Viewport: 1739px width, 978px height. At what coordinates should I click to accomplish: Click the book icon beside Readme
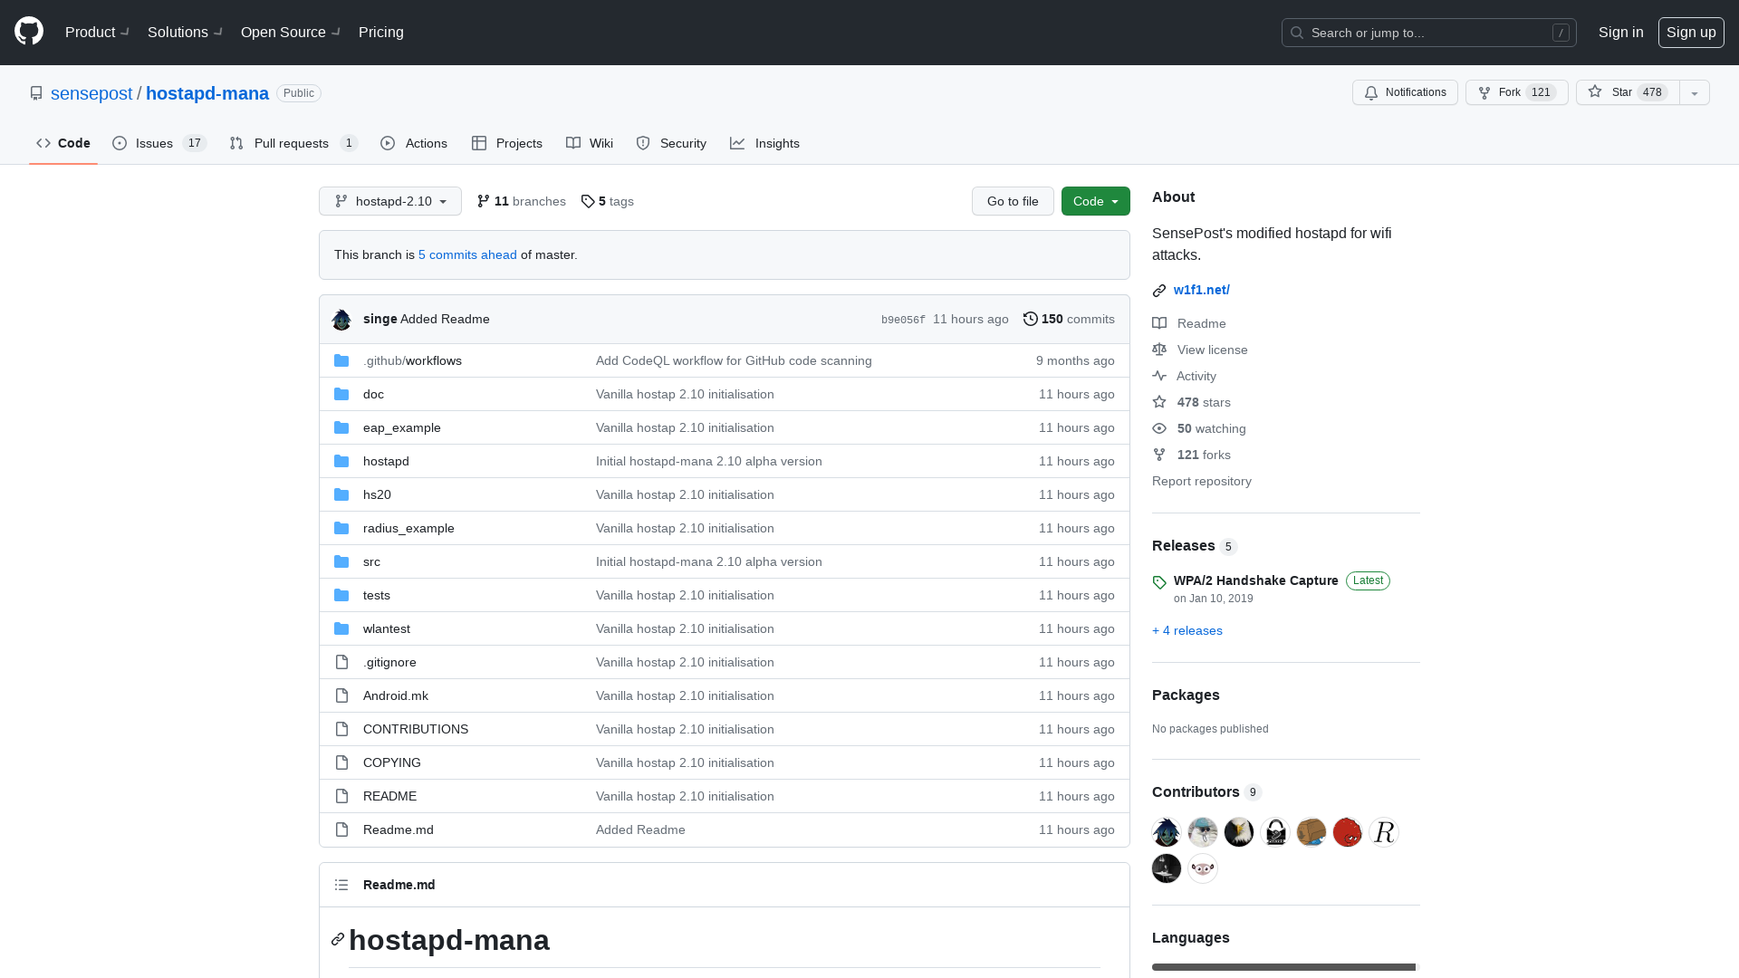[x=1159, y=323]
